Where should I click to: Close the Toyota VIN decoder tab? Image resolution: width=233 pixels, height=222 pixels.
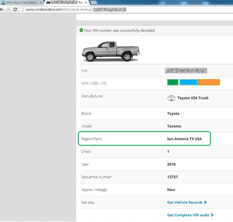click(x=86, y=3)
